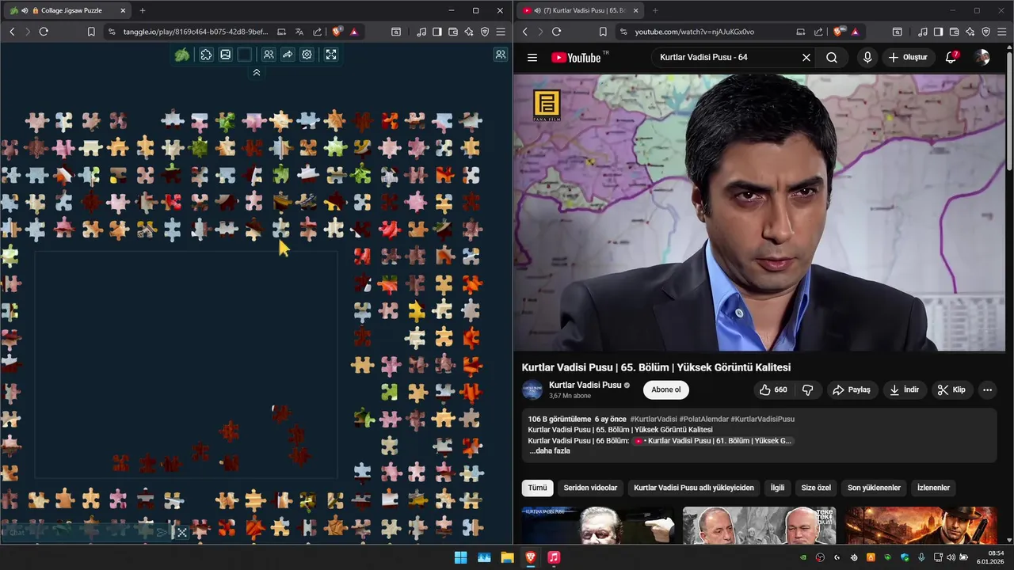Viewport: 1014px width, 570px height.
Task: Dislike the Kurtlar Vadisi video
Action: click(x=808, y=389)
